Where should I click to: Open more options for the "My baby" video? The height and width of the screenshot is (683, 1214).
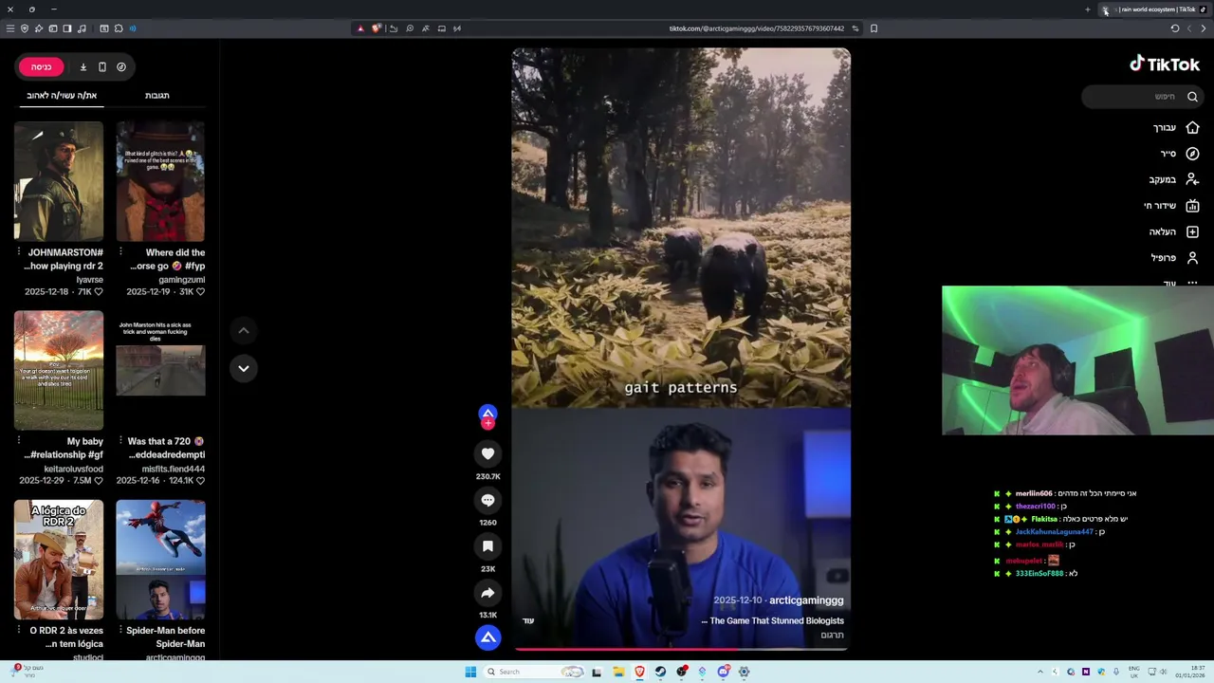click(18, 441)
